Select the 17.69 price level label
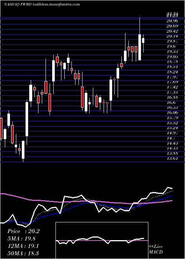Screen dimensions: 185x259 172,82
